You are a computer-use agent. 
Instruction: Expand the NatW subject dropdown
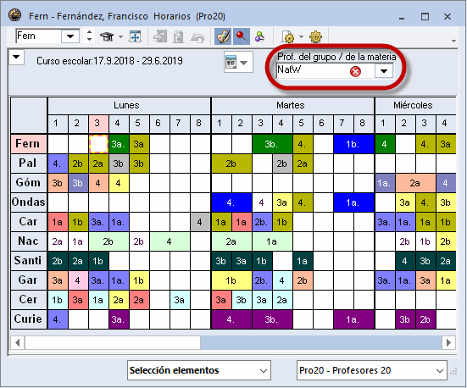point(384,71)
